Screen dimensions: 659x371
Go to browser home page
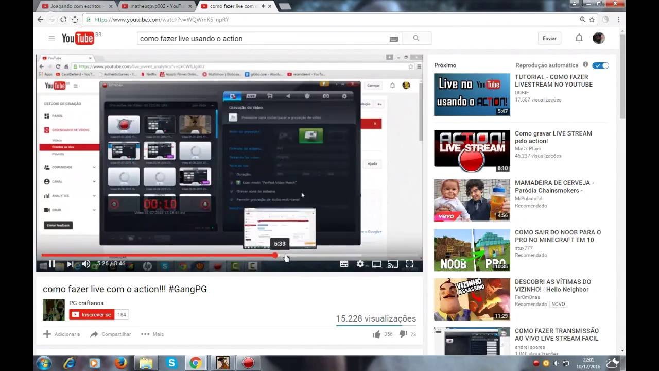pyautogui.click(x=75, y=19)
